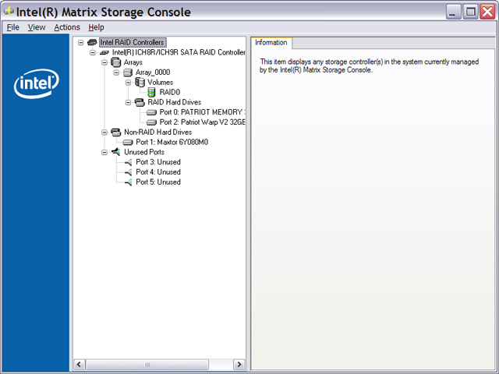
Task: Click the ICH8R/ICH9R SATA controller icon
Action: point(104,52)
